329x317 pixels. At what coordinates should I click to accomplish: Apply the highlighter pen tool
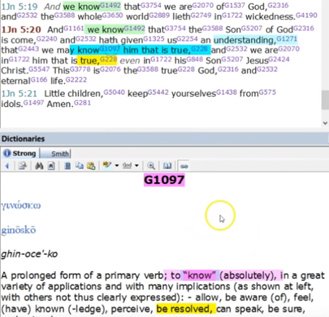pyautogui.click(x=107, y=165)
